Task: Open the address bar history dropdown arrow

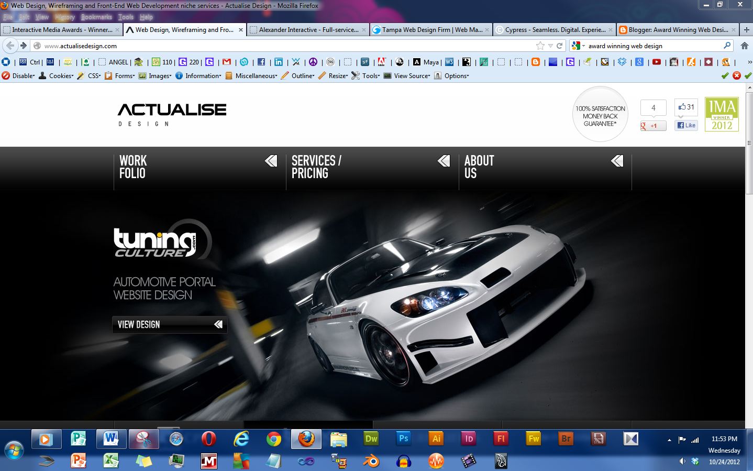Action: point(550,46)
